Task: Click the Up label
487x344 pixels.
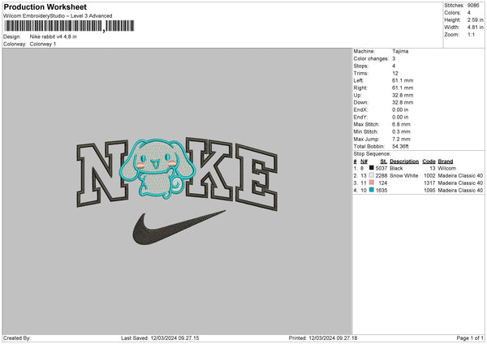Action: (x=357, y=95)
